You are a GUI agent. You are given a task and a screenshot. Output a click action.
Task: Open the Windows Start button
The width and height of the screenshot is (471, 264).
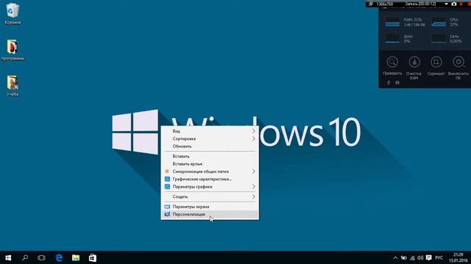(8, 257)
